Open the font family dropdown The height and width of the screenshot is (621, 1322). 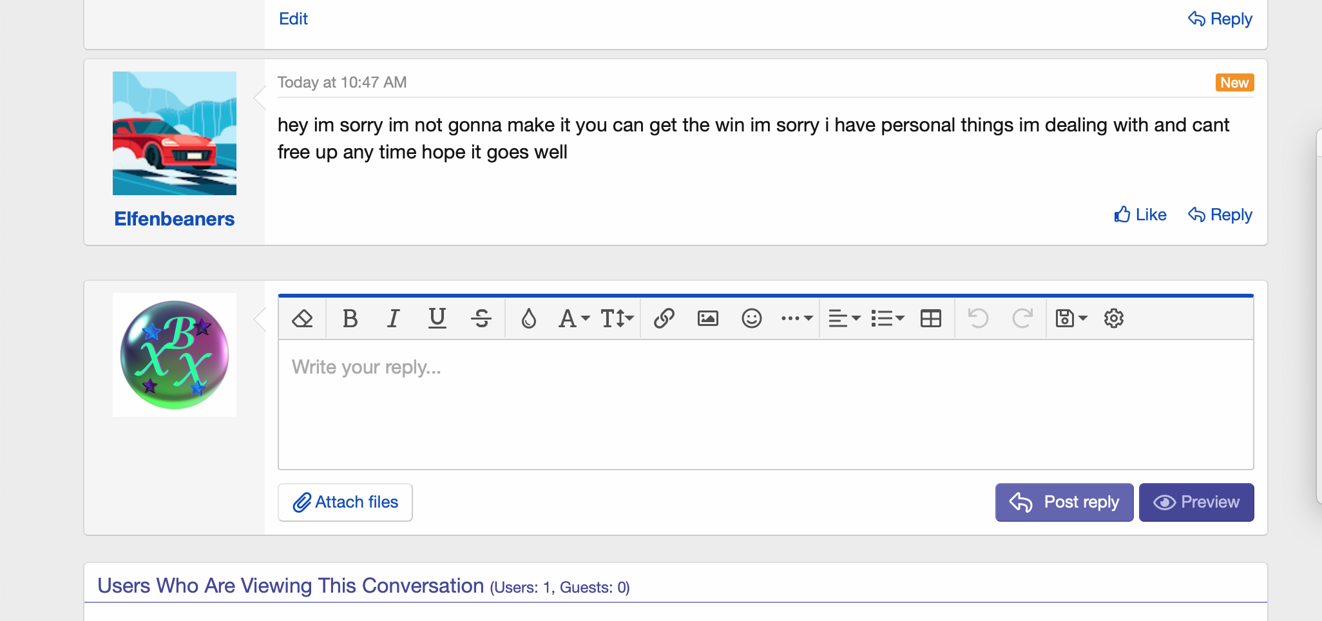(x=573, y=318)
